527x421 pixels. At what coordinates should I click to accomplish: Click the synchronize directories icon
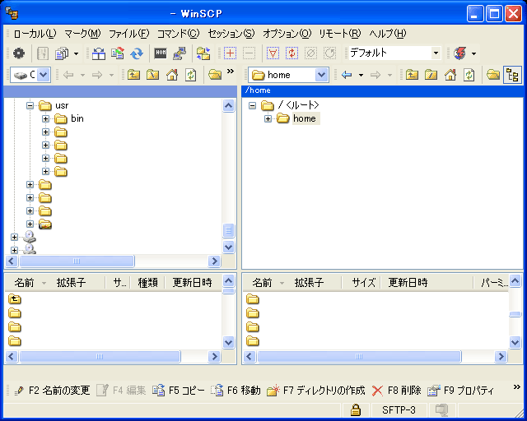118,53
